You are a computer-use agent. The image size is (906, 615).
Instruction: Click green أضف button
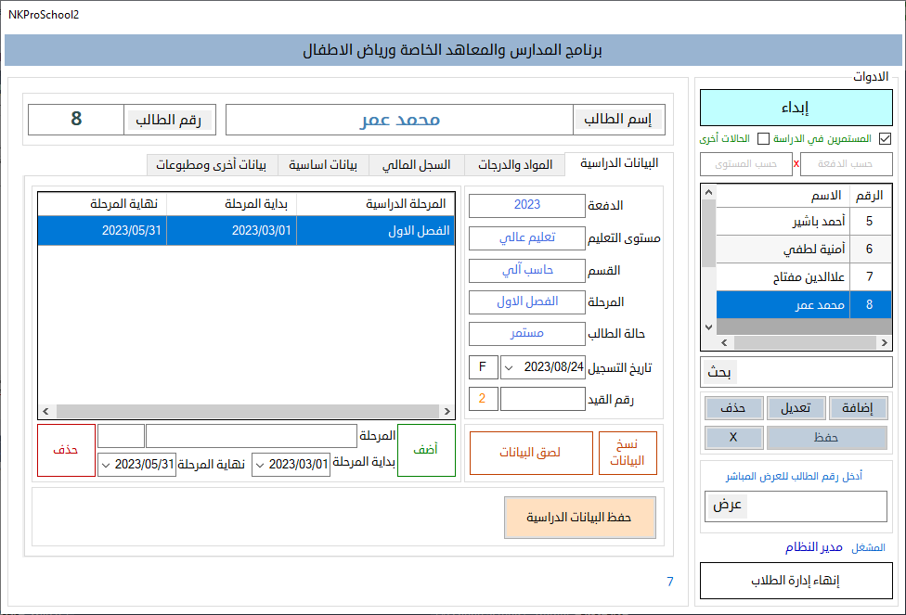426,451
